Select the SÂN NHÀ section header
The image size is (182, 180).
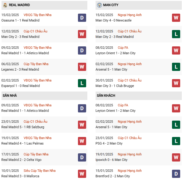10,96
